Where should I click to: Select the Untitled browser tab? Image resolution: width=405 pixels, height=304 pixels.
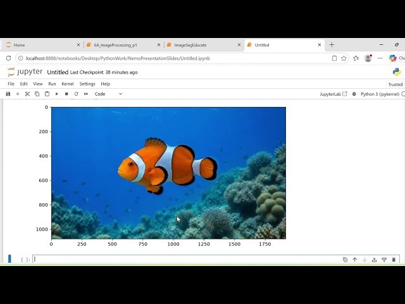pyautogui.click(x=284, y=45)
